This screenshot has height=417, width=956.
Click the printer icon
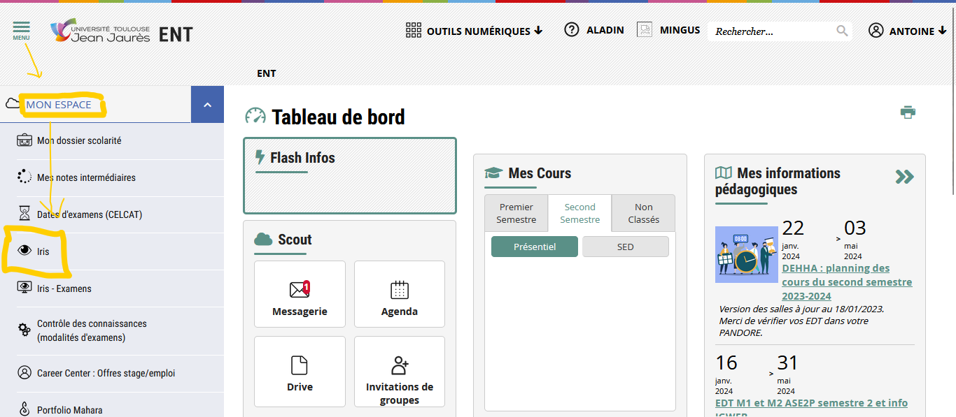coord(908,112)
